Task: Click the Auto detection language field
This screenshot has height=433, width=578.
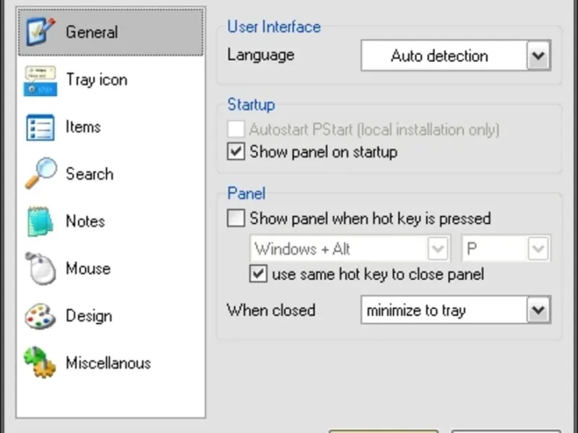Action: pyautogui.click(x=439, y=56)
